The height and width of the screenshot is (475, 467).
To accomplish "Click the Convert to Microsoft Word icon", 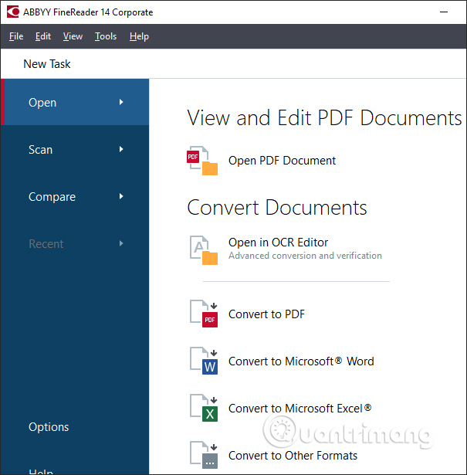I will [203, 361].
